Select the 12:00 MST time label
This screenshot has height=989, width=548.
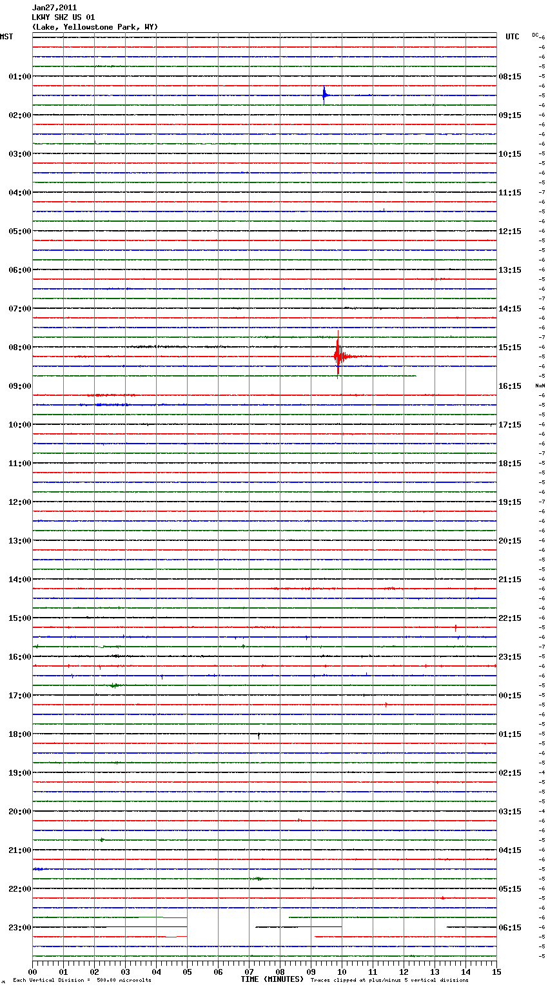tap(19, 502)
